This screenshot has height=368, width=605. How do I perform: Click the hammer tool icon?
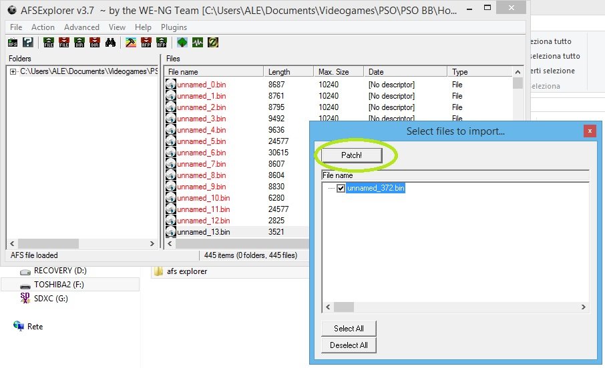[x=131, y=43]
